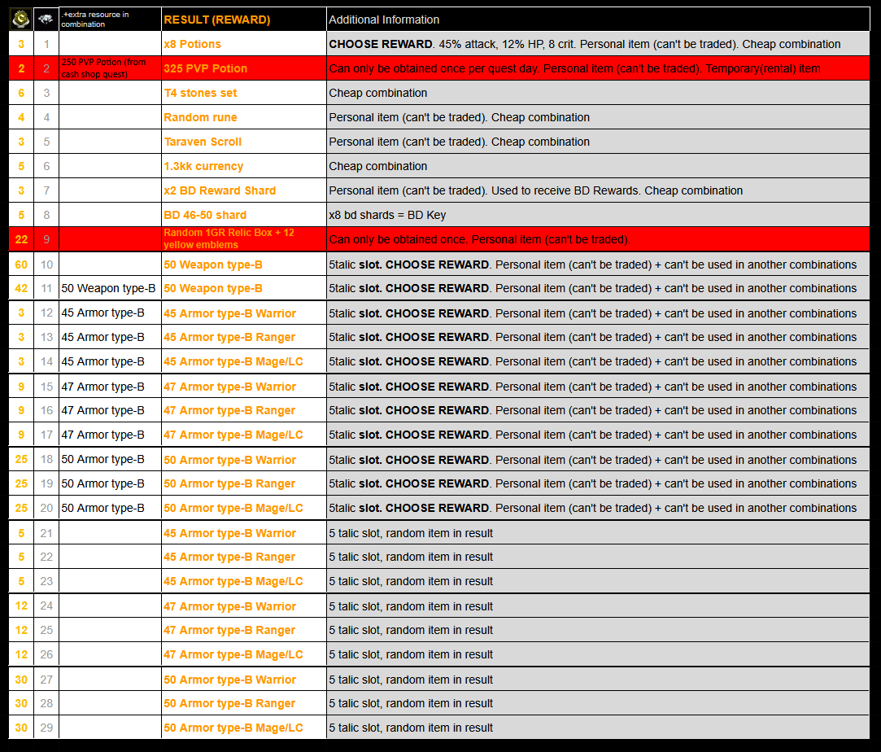Choose the Taraven Scroll reward
The height and width of the screenshot is (752, 881).
203,142
